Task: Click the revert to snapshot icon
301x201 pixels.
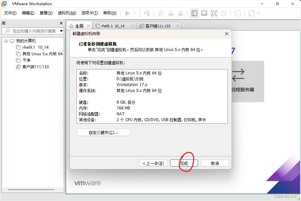Action: pos(171,13)
